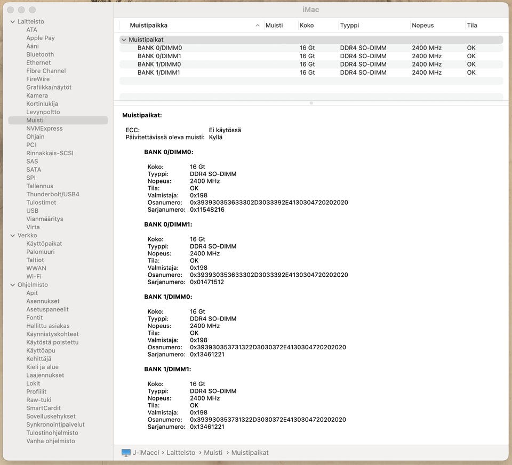Image resolution: width=512 pixels, height=465 pixels.
Task: Select Ethernet in the sidebar
Action: 38,63
